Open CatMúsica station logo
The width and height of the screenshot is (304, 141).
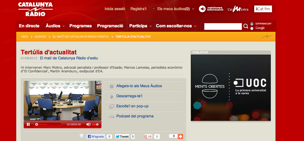pos(238,9)
